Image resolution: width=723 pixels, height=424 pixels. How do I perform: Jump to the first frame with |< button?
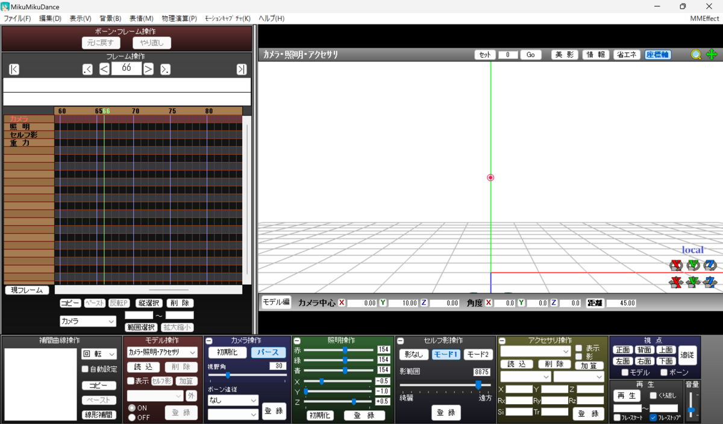(14, 69)
